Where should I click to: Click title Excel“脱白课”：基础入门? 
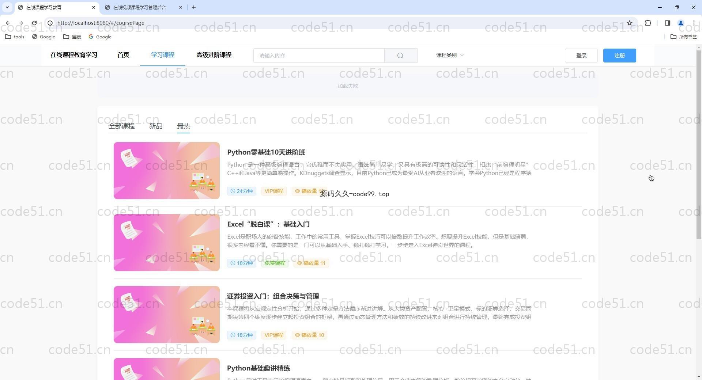click(268, 224)
